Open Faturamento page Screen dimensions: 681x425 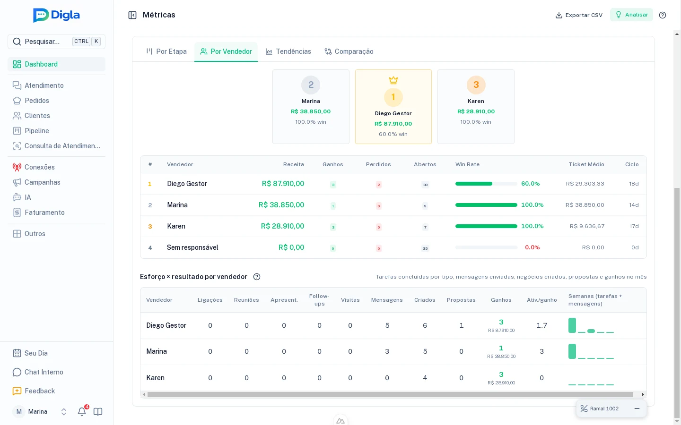56,212
